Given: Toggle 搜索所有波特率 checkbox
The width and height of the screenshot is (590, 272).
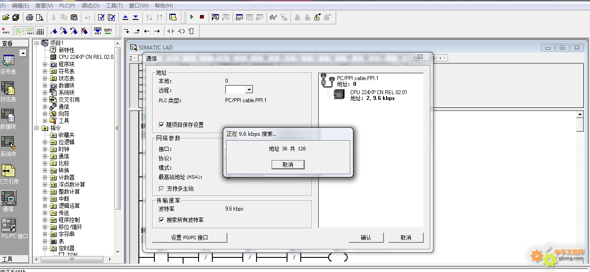Looking at the screenshot, I should pyautogui.click(x=161, y=220).
